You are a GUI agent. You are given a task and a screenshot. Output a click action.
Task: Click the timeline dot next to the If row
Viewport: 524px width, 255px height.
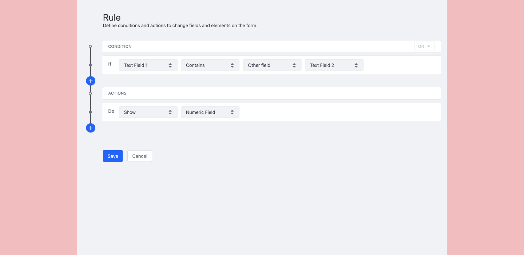[91, 65]
